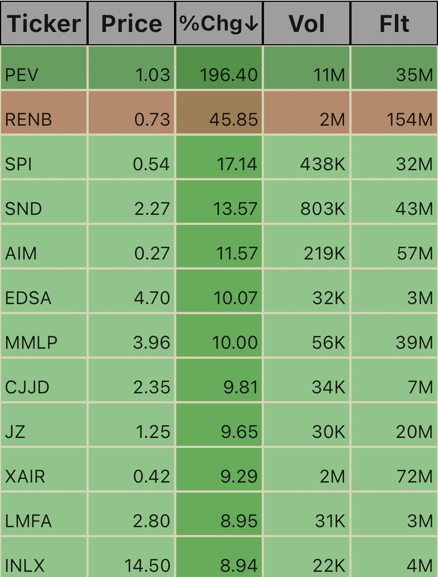This screenshot has height=577, width=438.
Task: Sort by the %Chg column header
Action: pyautogui.click(x=219, y=23)
